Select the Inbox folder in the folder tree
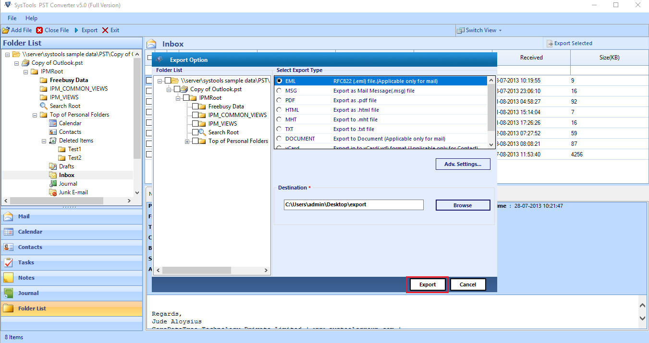This screenshot has height=343, width=649. click(x=67, y=175)
